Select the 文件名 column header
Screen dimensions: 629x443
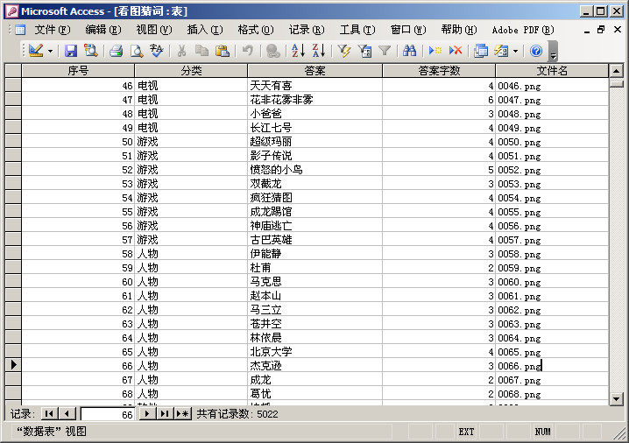pos(552,71)
